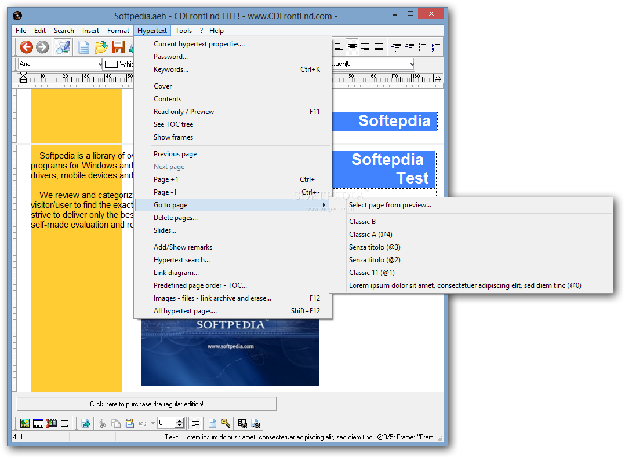
Task: Open the Search menu
Action: click(x=64, y=31)
